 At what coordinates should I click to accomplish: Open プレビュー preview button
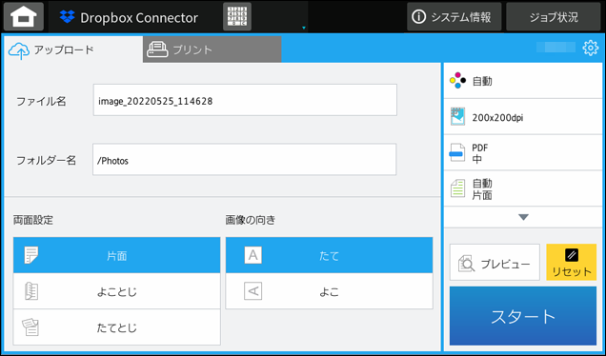click(x=495, y=262)
